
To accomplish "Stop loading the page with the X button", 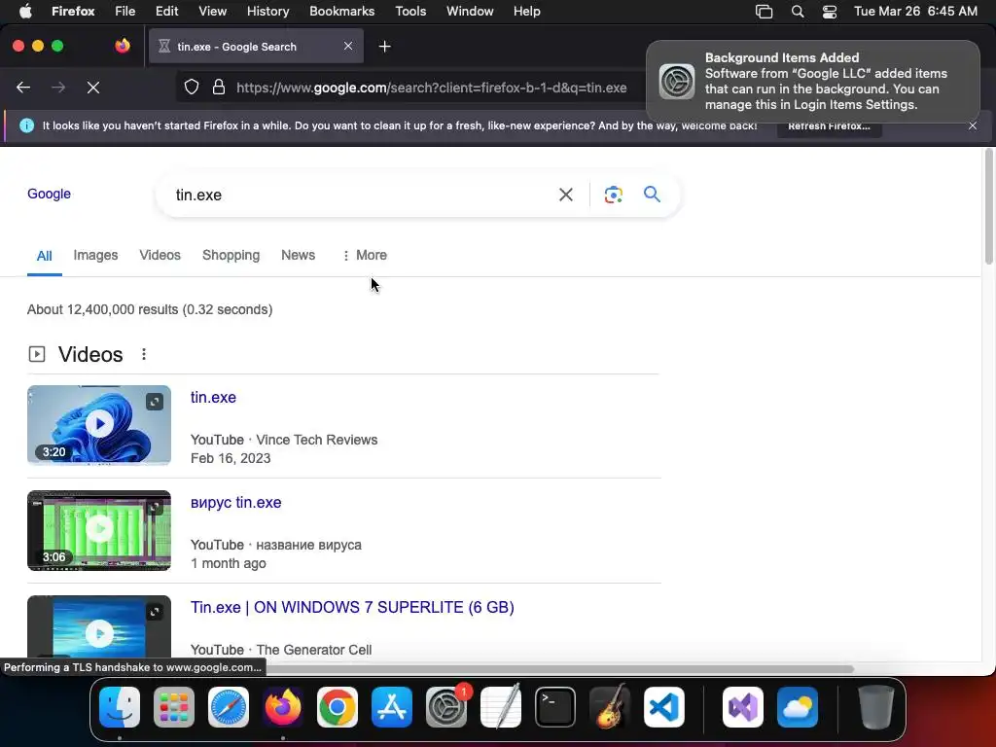I will (92, 88).
